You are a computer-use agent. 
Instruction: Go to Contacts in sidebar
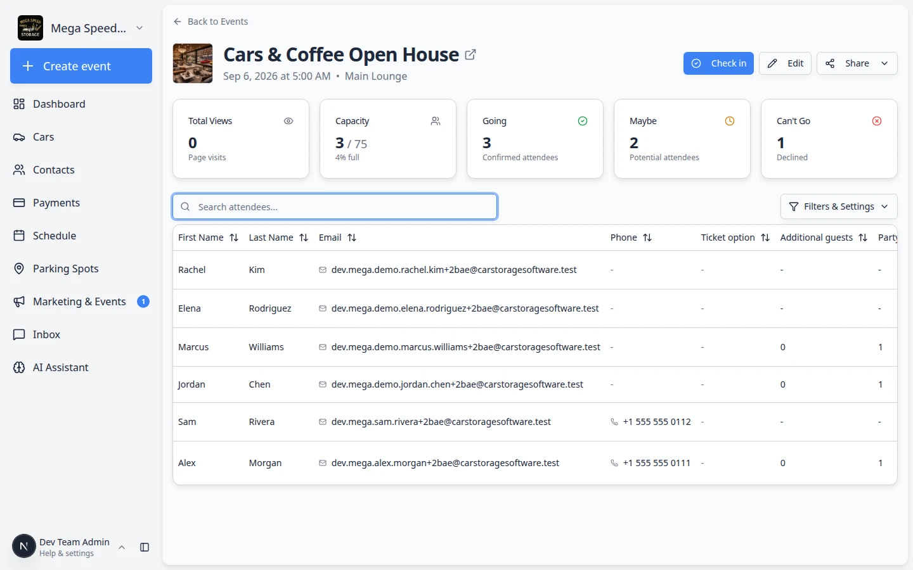coord(81,170)
